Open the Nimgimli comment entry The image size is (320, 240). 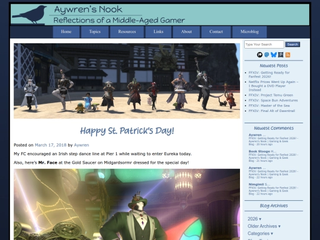coord(273,189)
